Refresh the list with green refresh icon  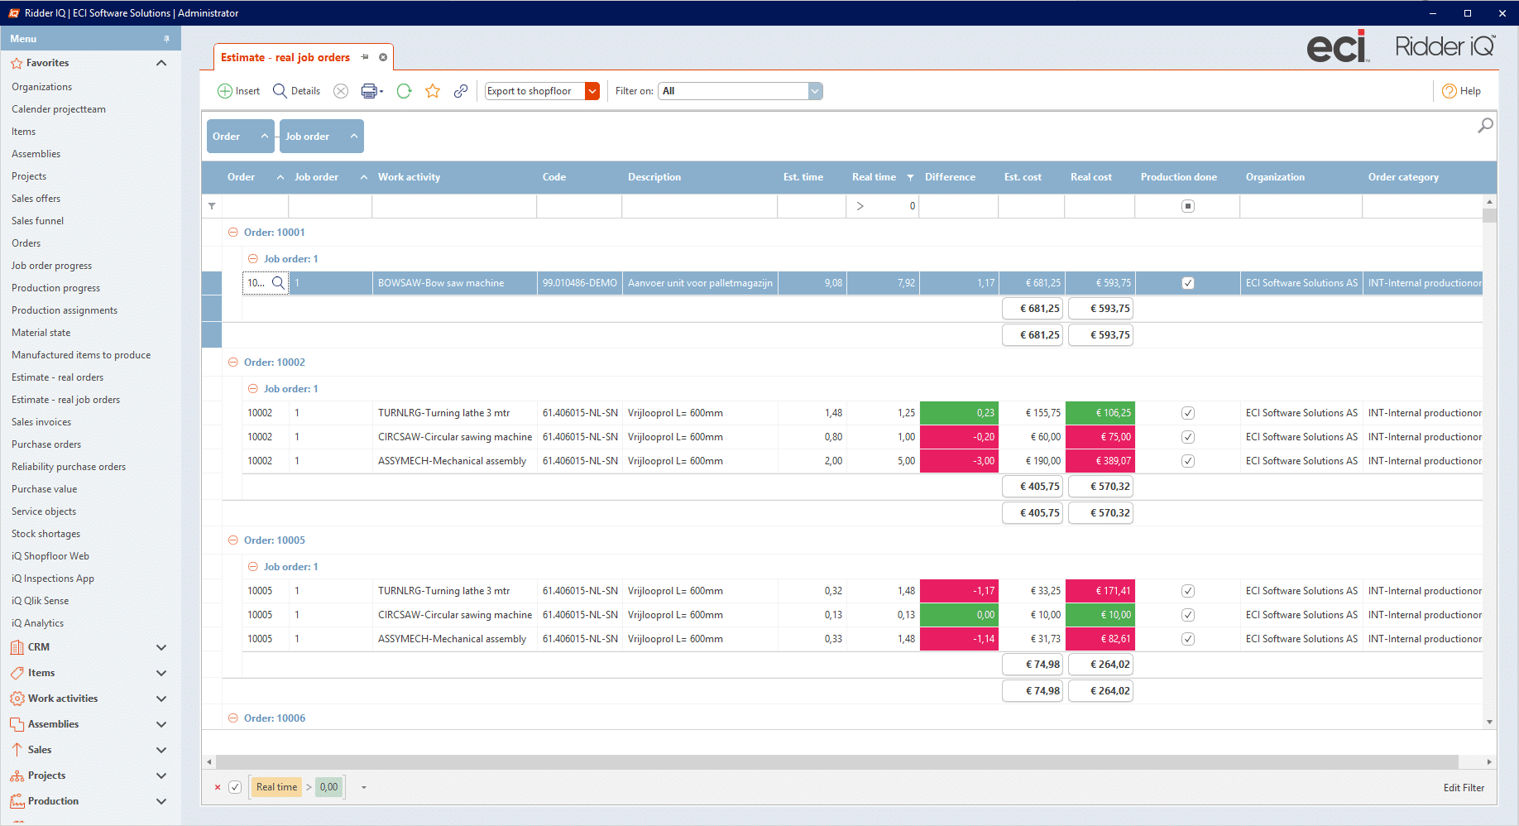tap(404, 91)
